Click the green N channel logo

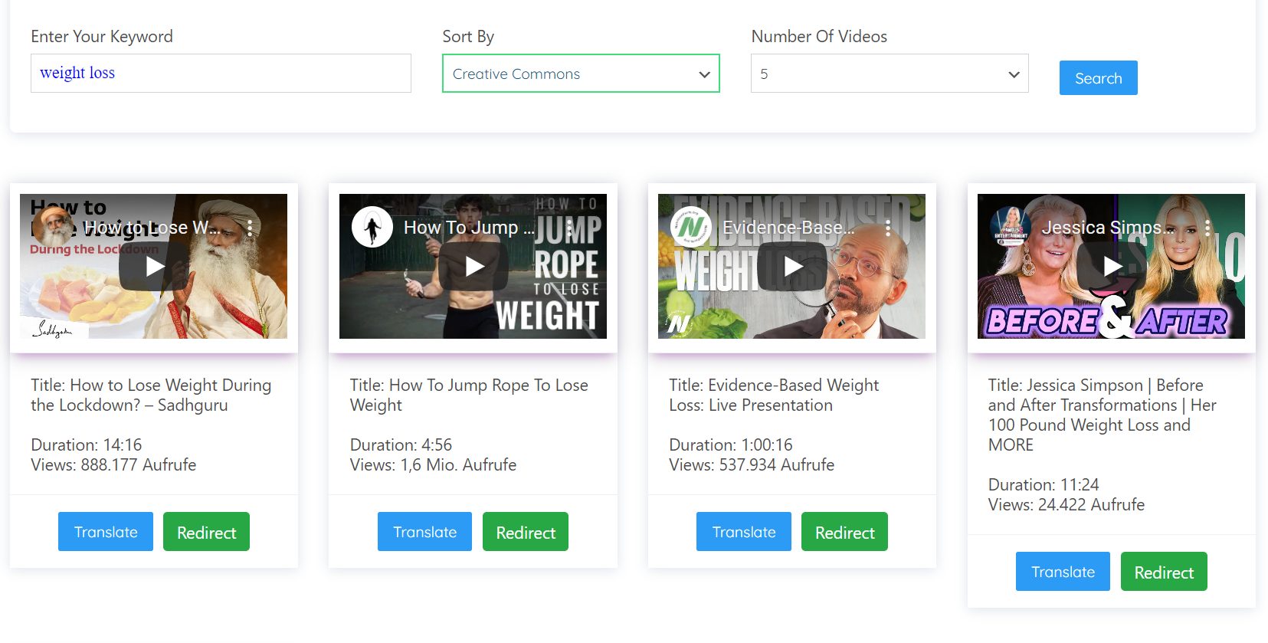click(x=691, y=228)
